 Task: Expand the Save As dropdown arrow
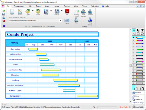(62, 10)
